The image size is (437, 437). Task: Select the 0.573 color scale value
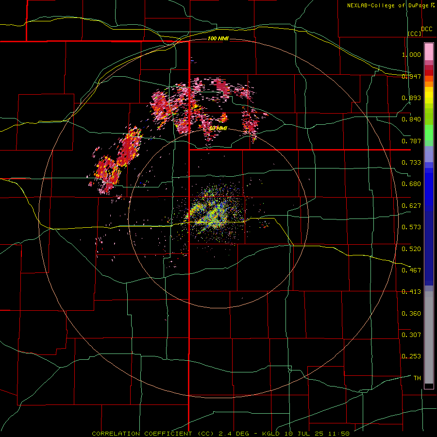[411, 227]
